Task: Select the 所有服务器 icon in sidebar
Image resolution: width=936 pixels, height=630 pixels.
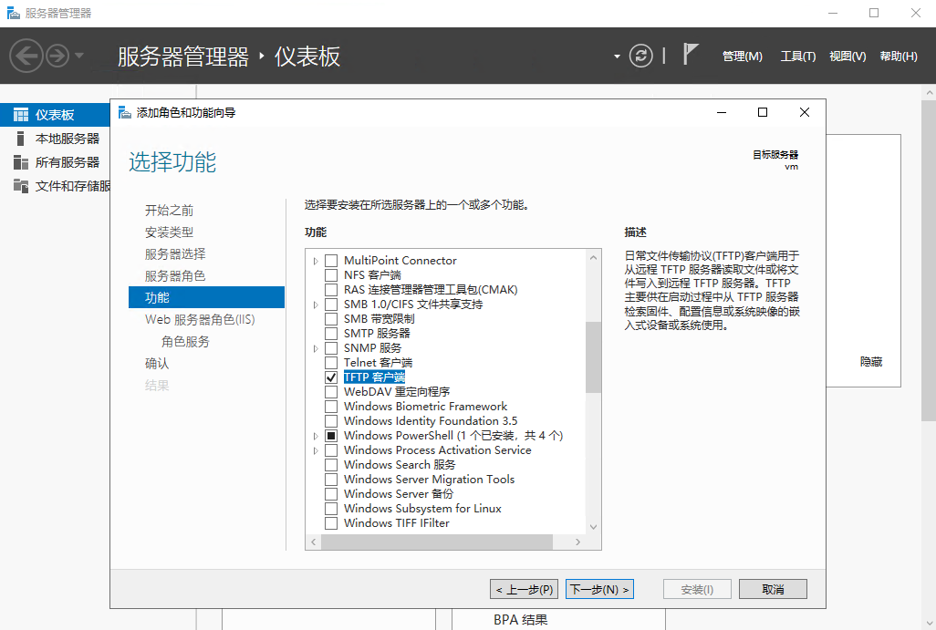Action: pos(21,162)
